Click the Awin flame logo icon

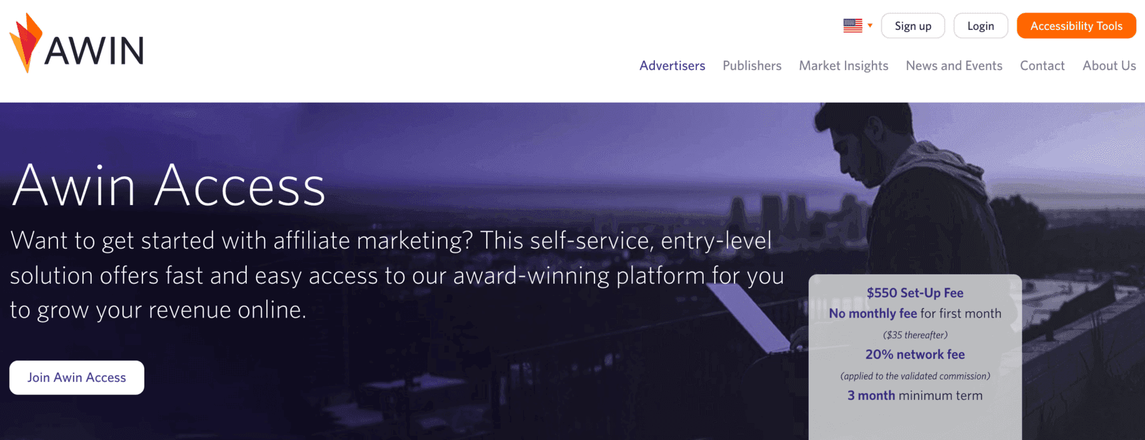[x=26, y=42]
